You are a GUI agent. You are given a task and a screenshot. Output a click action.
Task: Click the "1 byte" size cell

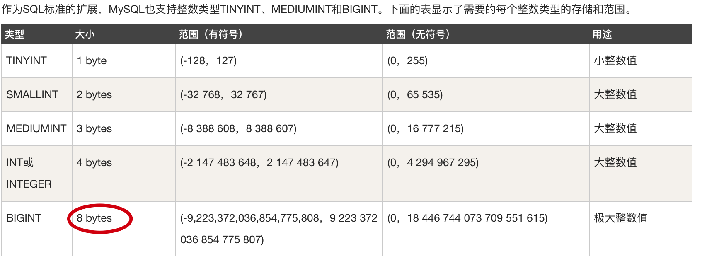92,61
